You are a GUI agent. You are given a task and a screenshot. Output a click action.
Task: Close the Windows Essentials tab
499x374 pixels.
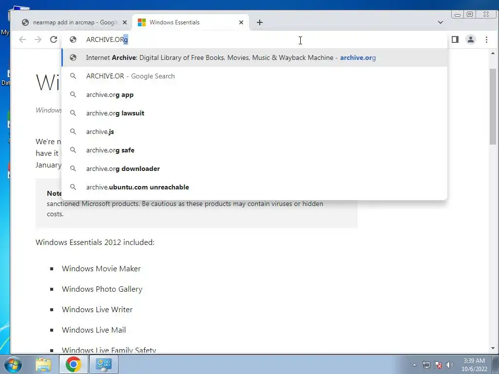point(241,22)
